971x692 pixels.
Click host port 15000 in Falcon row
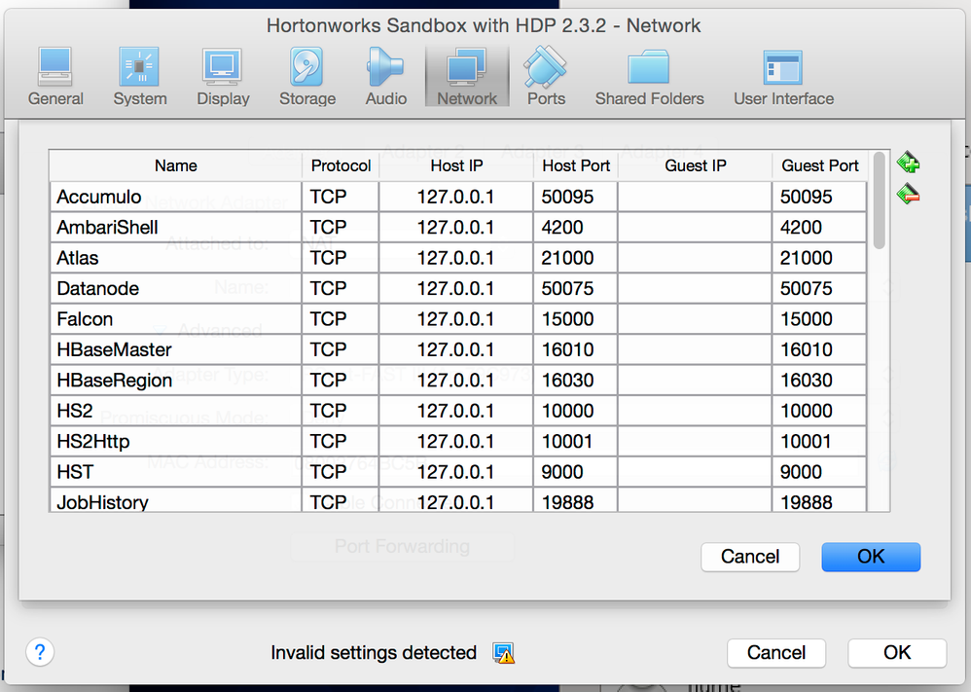click(x=575, y=319)
